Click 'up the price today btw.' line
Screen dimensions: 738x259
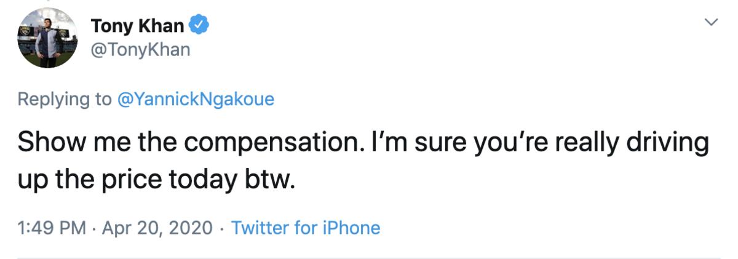157,180
